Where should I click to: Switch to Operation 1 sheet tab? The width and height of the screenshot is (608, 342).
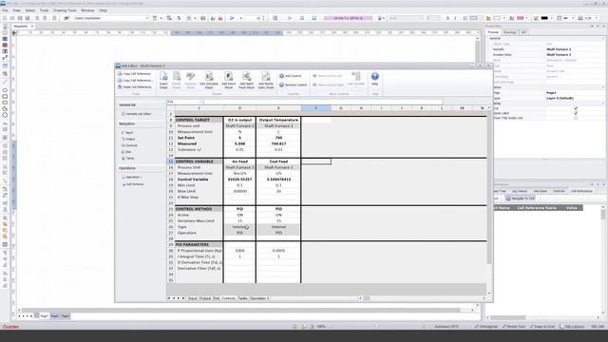259,298
